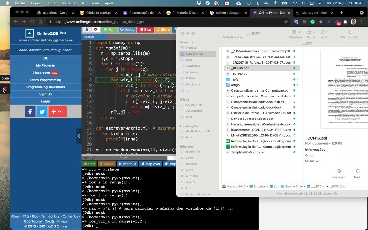Click the cloud upload icon in OnlineGDB toolbar

coord(96,30)
